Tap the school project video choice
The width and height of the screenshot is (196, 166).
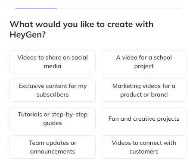(144, 62)
